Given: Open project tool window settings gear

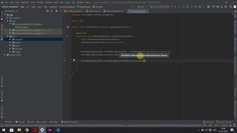Looking at the screenshot, I should click(56, 11).
